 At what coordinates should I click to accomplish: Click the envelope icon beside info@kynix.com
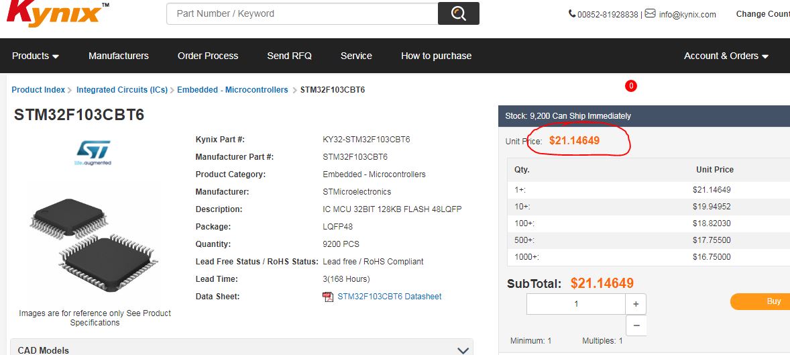point(650,13)
